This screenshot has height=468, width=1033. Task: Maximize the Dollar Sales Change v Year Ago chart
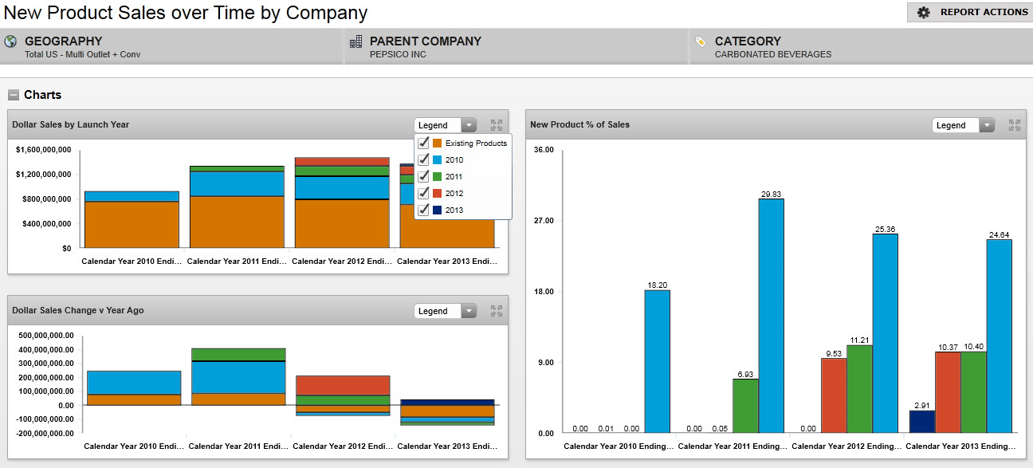(x=497, y=311)
